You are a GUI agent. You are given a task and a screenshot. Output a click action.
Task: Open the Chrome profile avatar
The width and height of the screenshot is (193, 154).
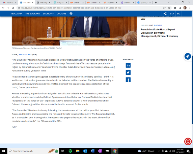coord(185,8)
